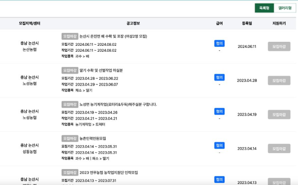
Task: Switch to 갤러리형 gallery view
Action: 285,8
